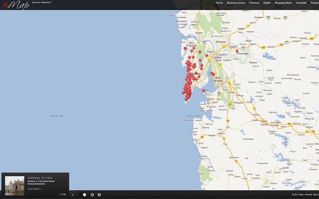The image size is (319, 199).
Task: Click the red pin near Mira Bhayandar coast
Action: coord(185,49)
